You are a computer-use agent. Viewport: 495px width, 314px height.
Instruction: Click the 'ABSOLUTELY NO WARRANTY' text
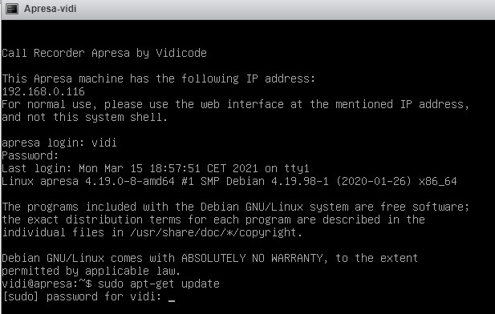coord(252,258)
